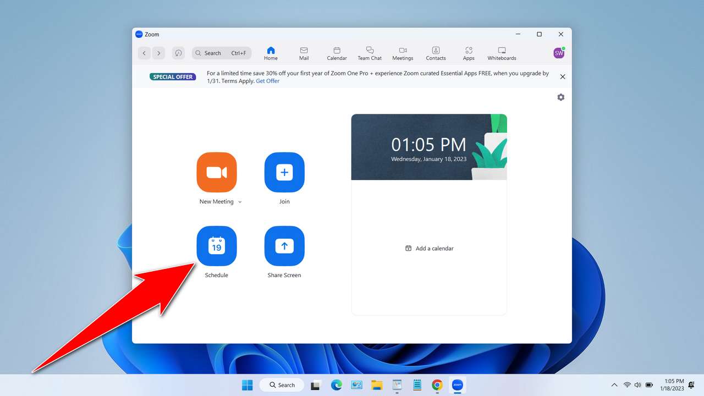Start a New Meeting
The width and height of the screenshot is (704, 396).
(x=217, y=172)
